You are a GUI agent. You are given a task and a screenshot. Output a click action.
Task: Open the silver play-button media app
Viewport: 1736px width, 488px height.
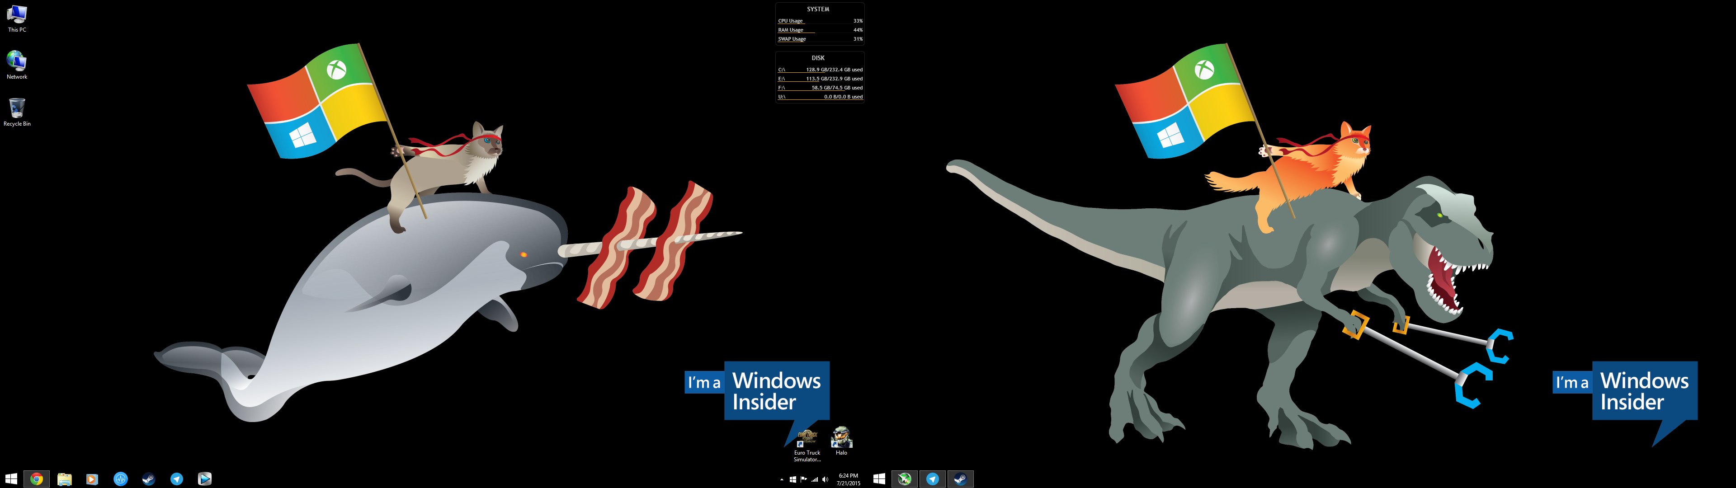tap(205, 479)
